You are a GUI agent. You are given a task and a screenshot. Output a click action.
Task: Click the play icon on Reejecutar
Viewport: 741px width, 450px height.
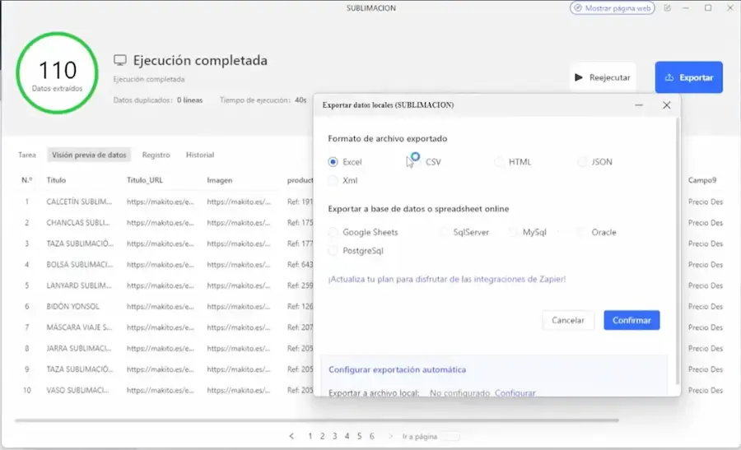point(579,77)
